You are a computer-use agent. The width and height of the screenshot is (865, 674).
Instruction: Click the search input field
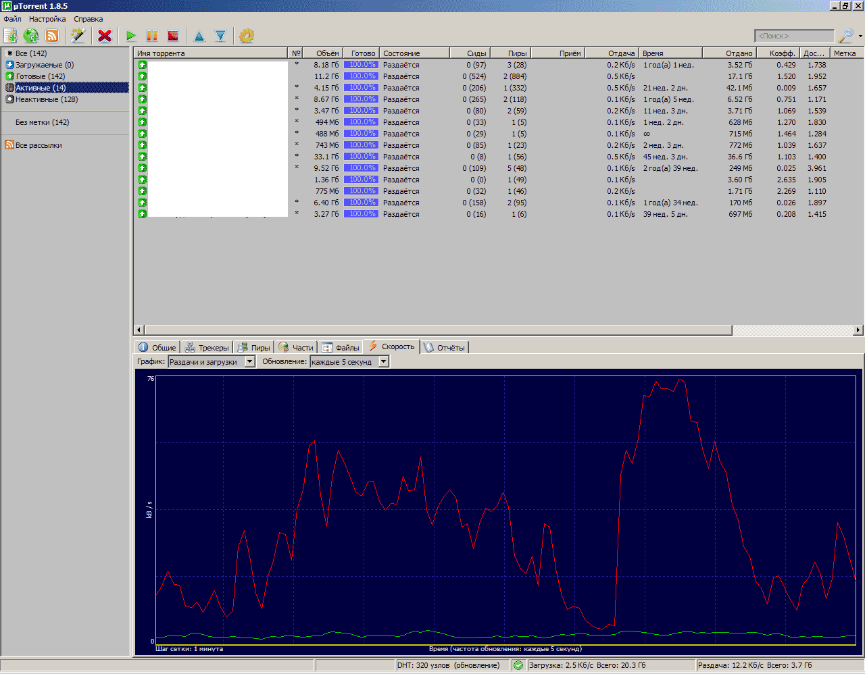[x=794, y=36]
